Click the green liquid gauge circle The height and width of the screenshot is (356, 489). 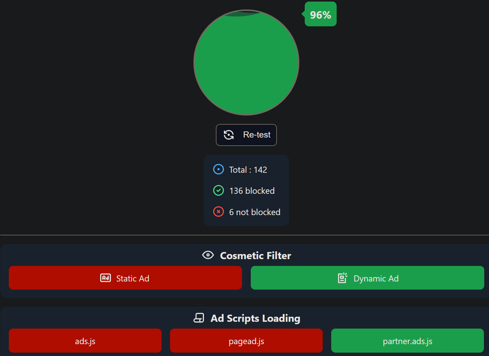pyautogui.click(x=246, y=62)
